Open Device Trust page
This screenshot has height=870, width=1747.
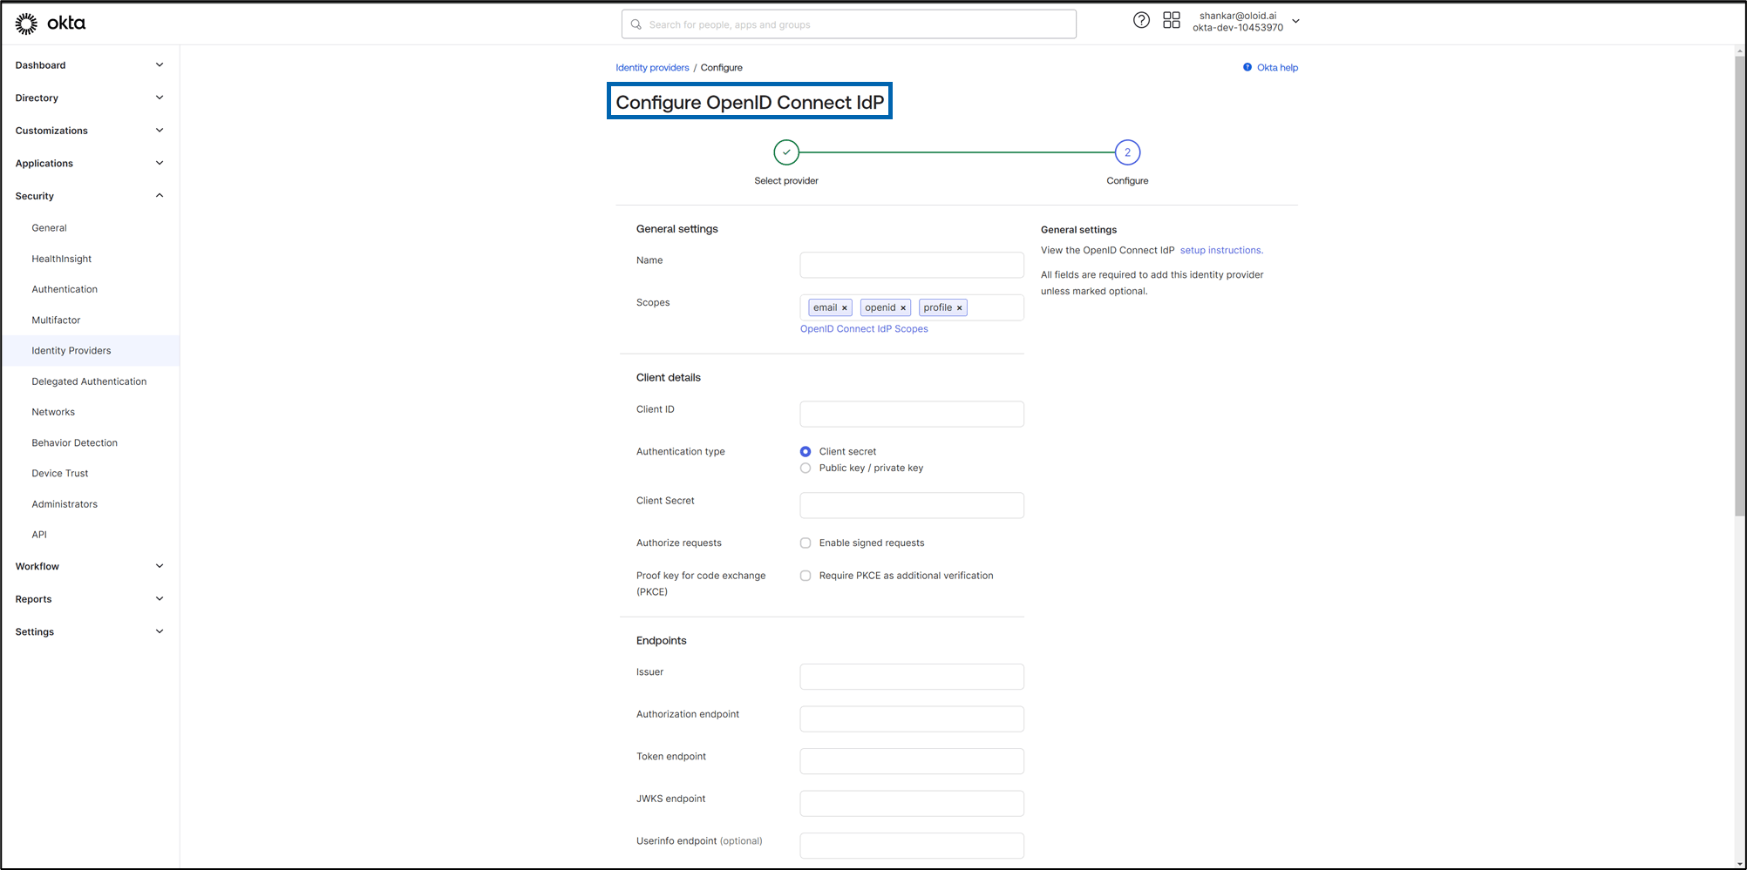[x=60, y=473]
